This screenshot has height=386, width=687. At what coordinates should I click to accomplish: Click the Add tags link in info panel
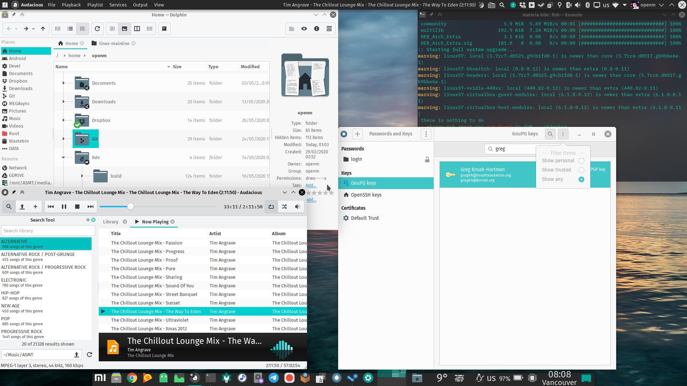coord(311,185)
